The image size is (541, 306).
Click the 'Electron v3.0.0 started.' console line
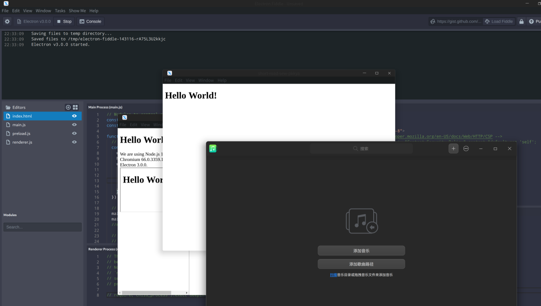pyautogui.click(x=61, y=44)
